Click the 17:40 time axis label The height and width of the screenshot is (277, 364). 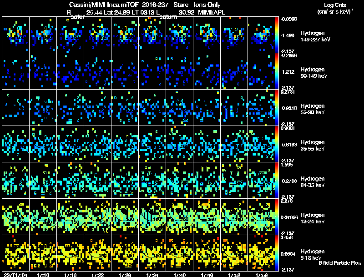click(180, 275)
